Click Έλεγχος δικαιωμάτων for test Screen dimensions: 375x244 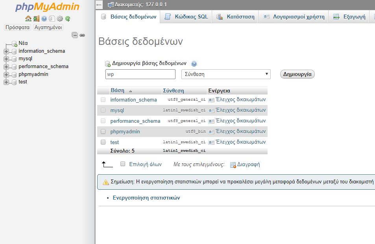pyautogui.click(x=241, y=142)
